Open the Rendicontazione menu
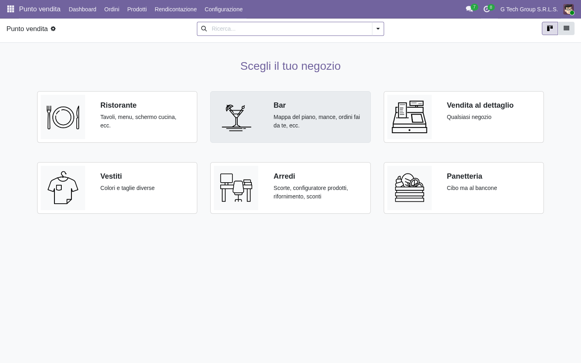 click(x=176, y=9)
